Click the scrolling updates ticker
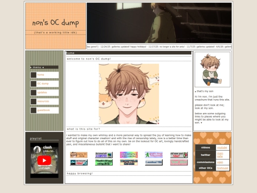Viewport: 257px width, 193px height. pyautogui.click(x=159, y=47)
